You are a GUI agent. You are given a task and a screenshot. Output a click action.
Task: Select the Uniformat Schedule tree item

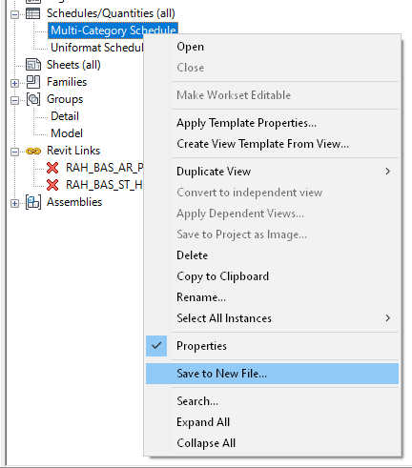tap(97, 48)
